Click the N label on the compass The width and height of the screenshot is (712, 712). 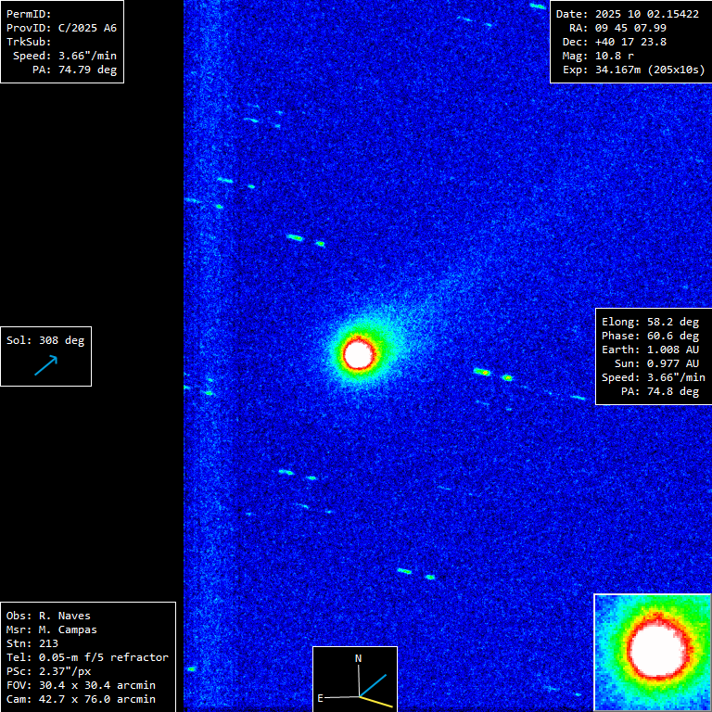tap(359, 658)
